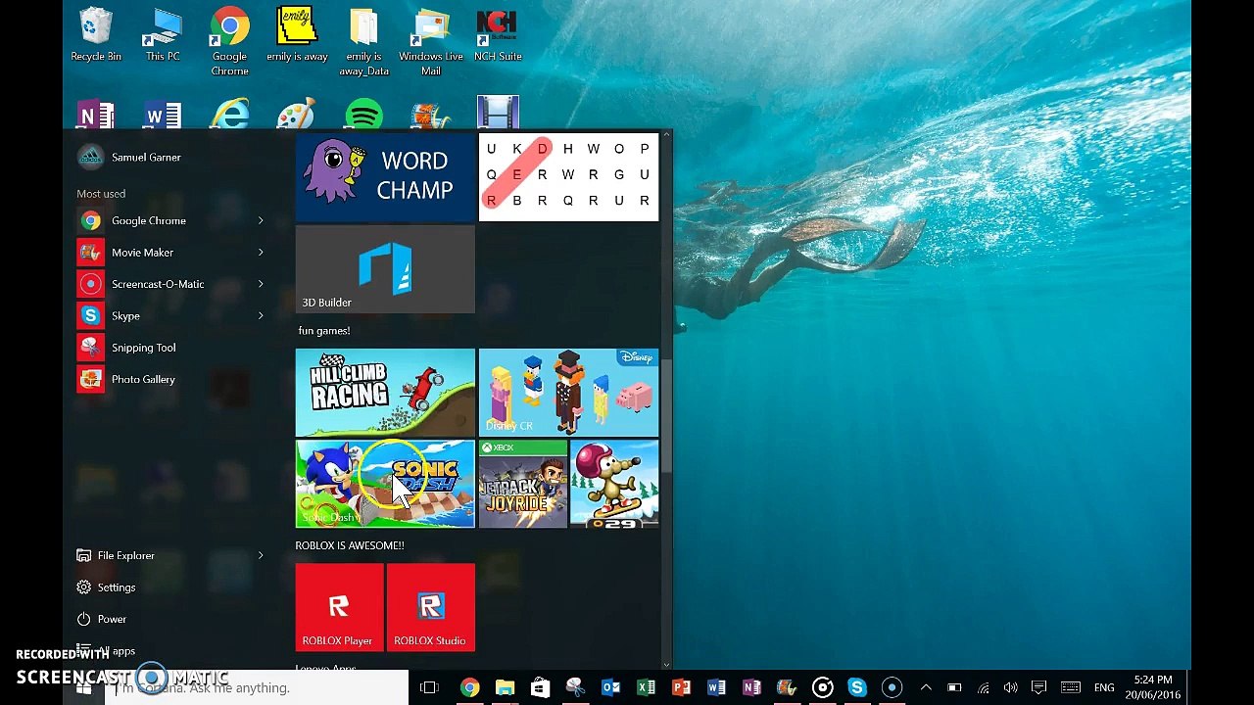Image resolution: width=1254 pixels, height=705 pixels.
Task: Open Groove Music from the taskbar
Action: coord(822,687)
